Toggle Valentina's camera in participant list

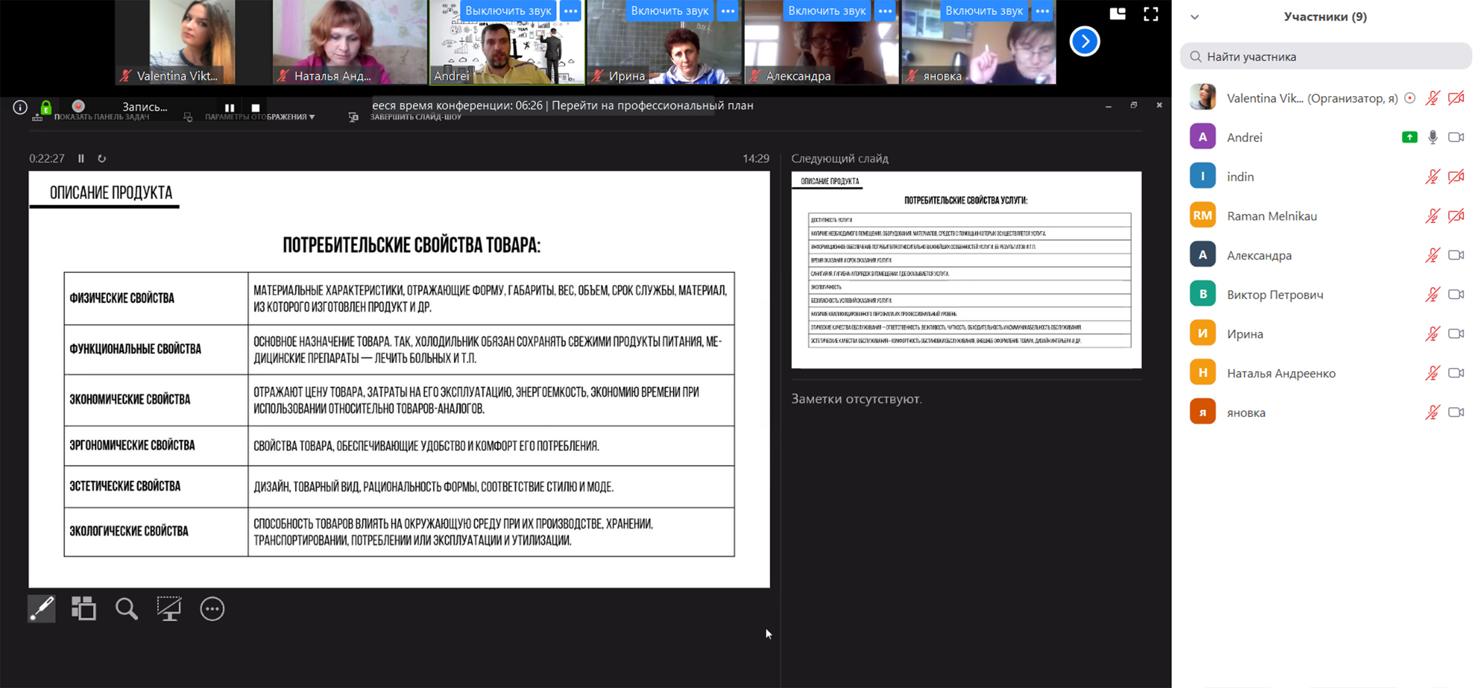(x=1456, y=98)
